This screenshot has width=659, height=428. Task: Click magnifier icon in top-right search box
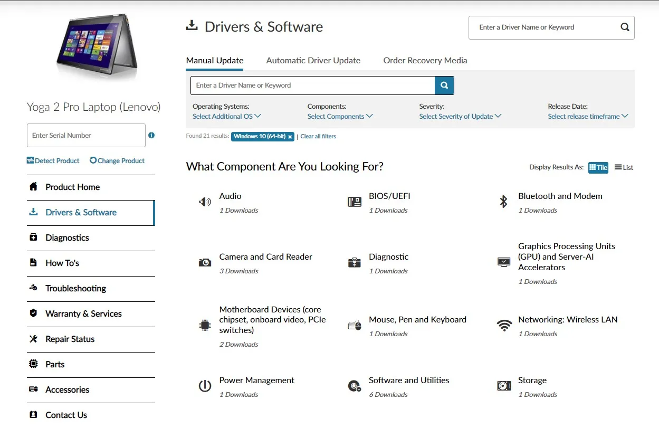tap(625, 27)
